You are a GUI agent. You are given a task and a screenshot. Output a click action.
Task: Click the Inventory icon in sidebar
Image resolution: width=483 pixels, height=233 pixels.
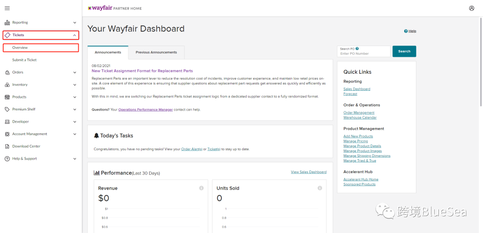click(7, 85)
